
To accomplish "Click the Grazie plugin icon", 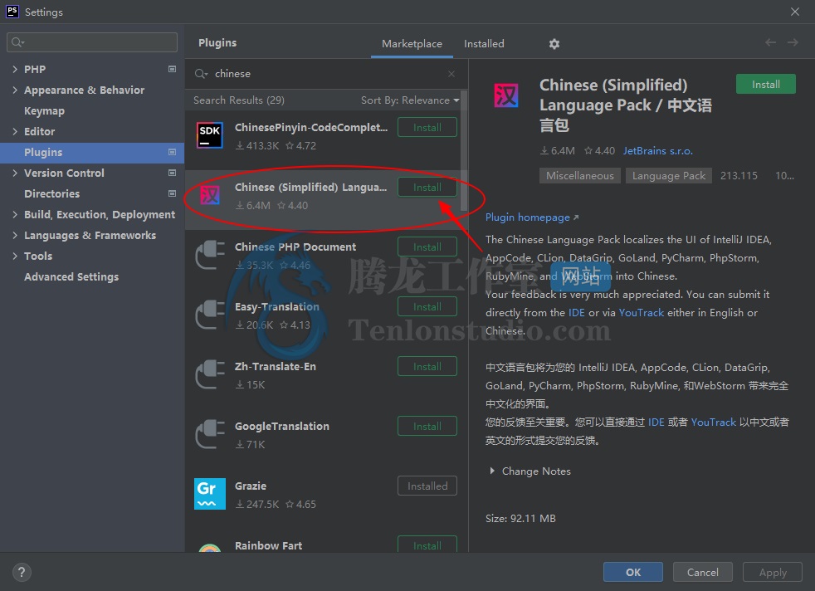I will tap(210, 494).
